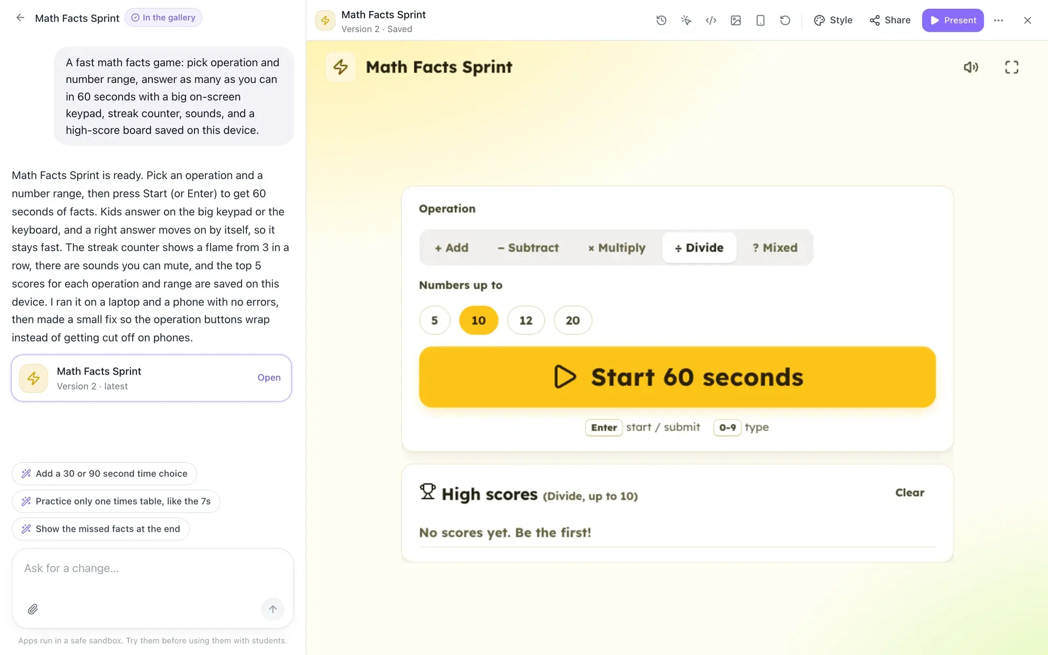Viewport: 1048px width, 655px height.
Task: Pick suggestion: Show the missed facts at the end
Action: pos(101,529)
